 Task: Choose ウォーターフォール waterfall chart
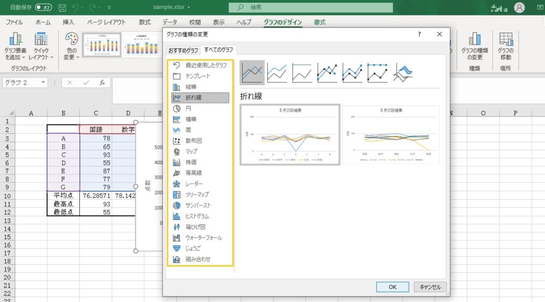pos(203,238)
